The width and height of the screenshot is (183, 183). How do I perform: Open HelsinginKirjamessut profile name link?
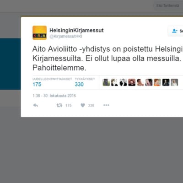[x=76, y=30]
